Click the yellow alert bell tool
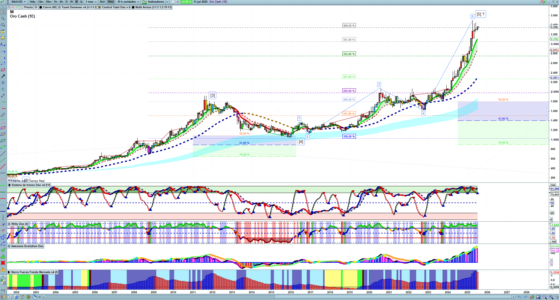The width and height of the screenshot is (559, 300). pyautogui.click(x=3, y=38)
